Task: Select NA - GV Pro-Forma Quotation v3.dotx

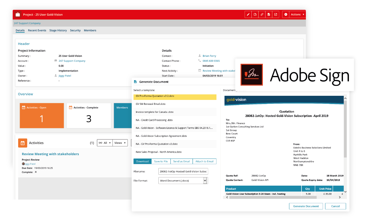Action: pyautogui.click(x=175, y=144)
